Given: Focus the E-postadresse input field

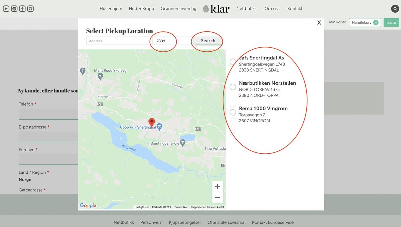Looking at the screenshot, I should pyautogui.click(x=48, y=137).
